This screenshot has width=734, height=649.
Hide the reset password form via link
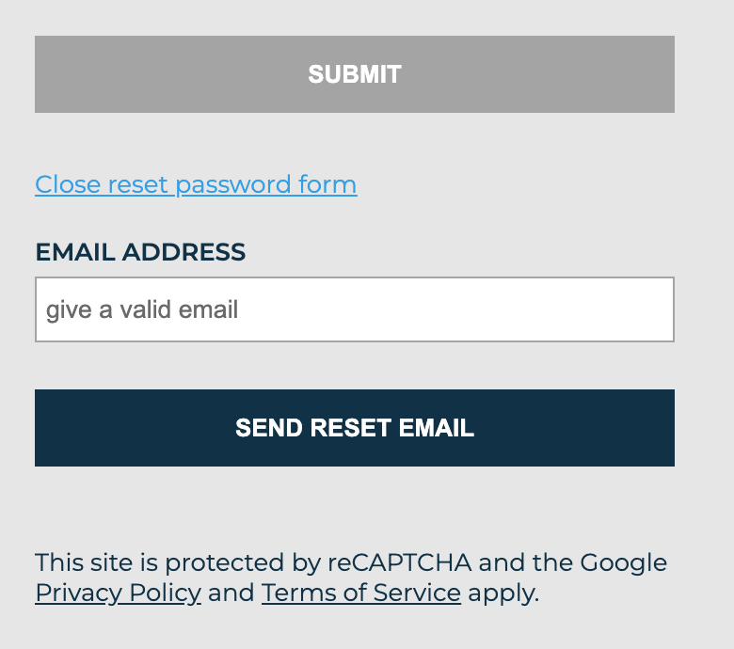click(x=196, y=184)
